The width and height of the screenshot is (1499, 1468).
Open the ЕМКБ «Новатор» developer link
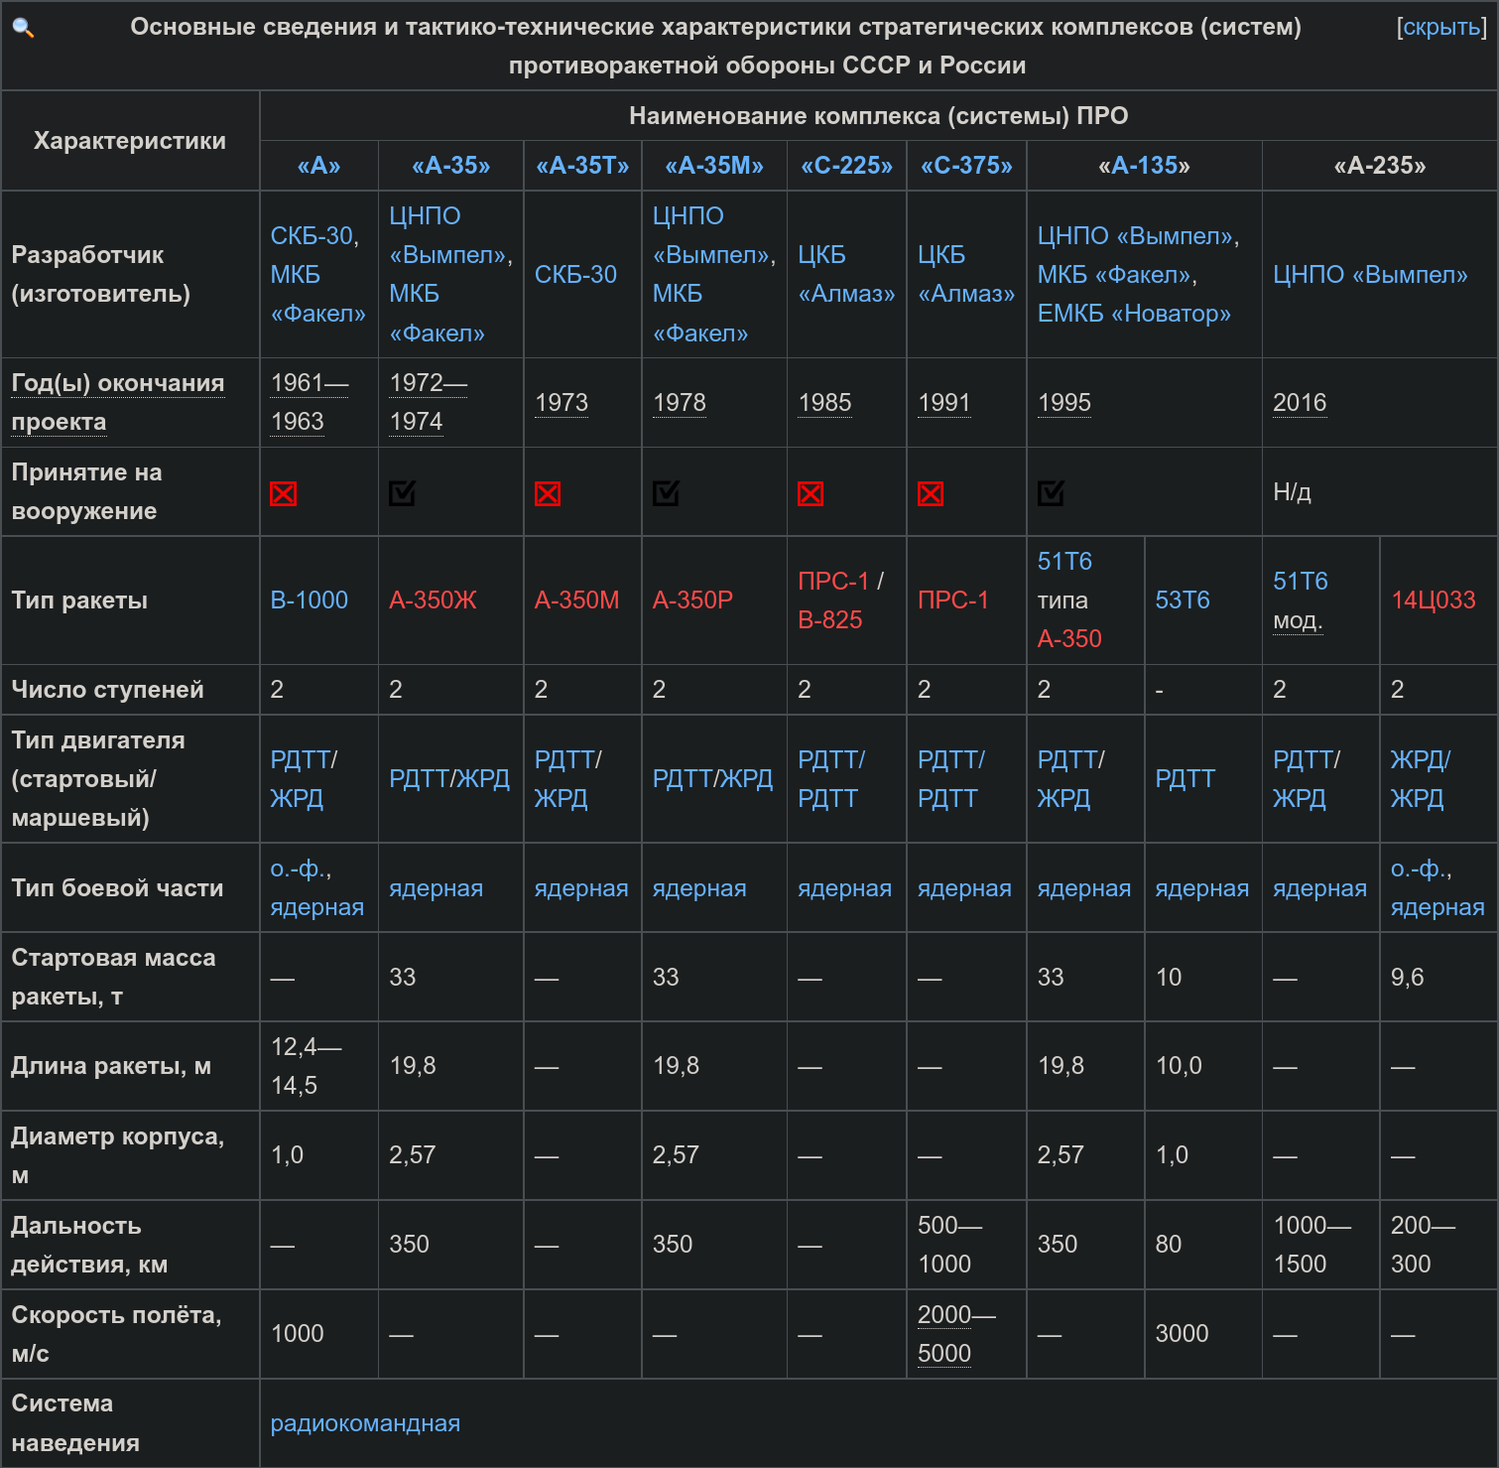click(x=1134, y=314)
